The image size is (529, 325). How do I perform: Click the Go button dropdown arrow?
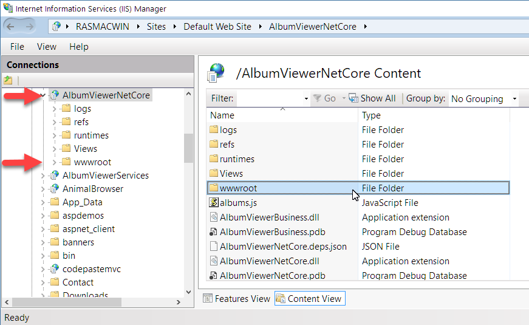pos(343,98)
